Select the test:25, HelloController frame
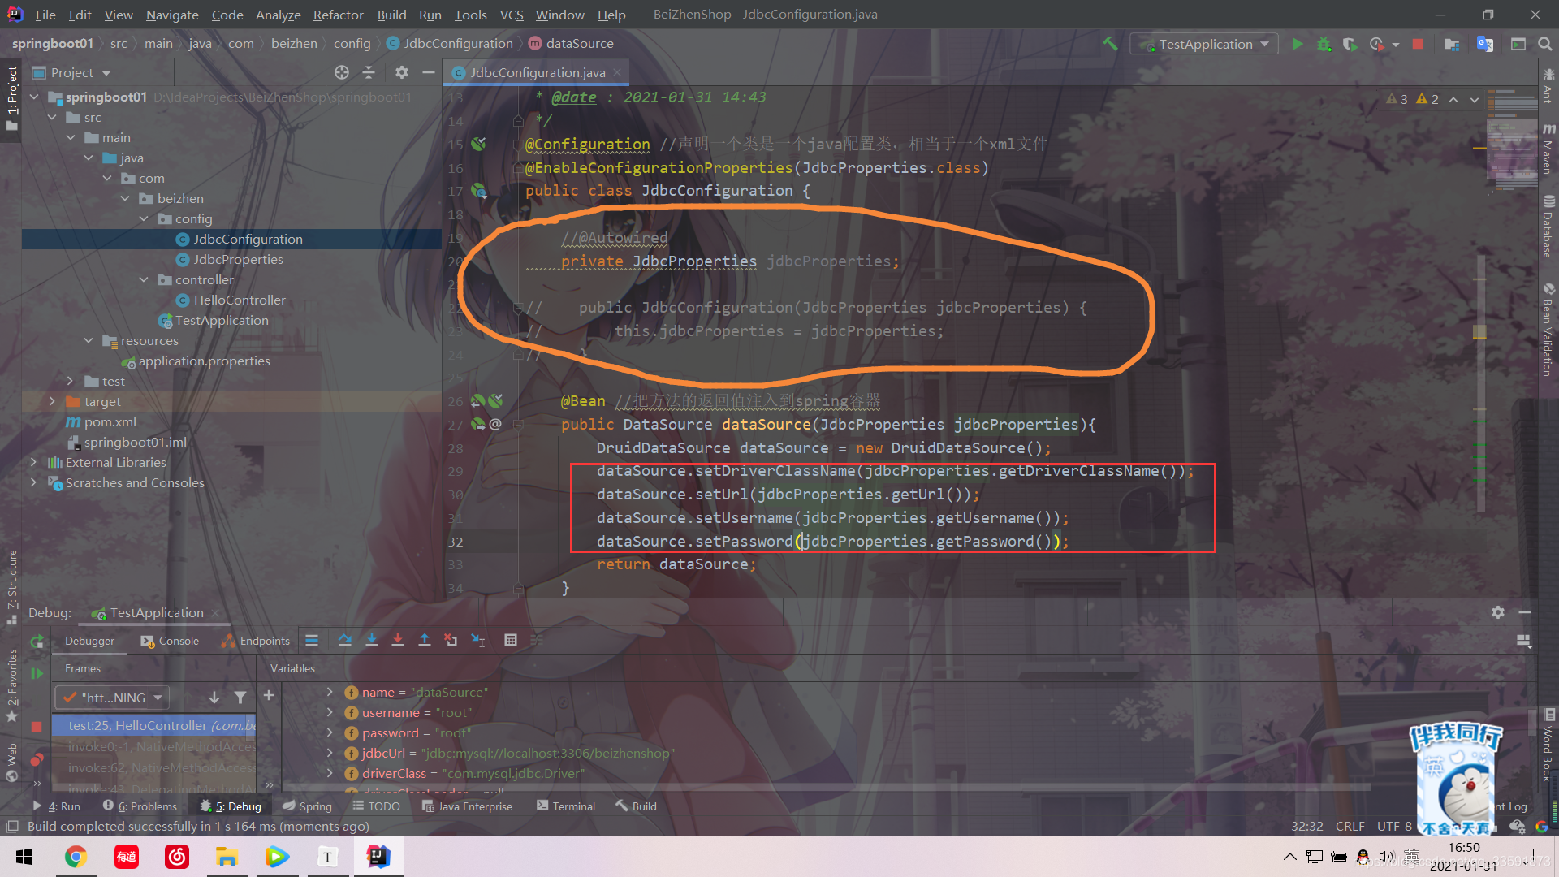The width and height of the screenshot is (1559, 877). (x=154, y=725)
